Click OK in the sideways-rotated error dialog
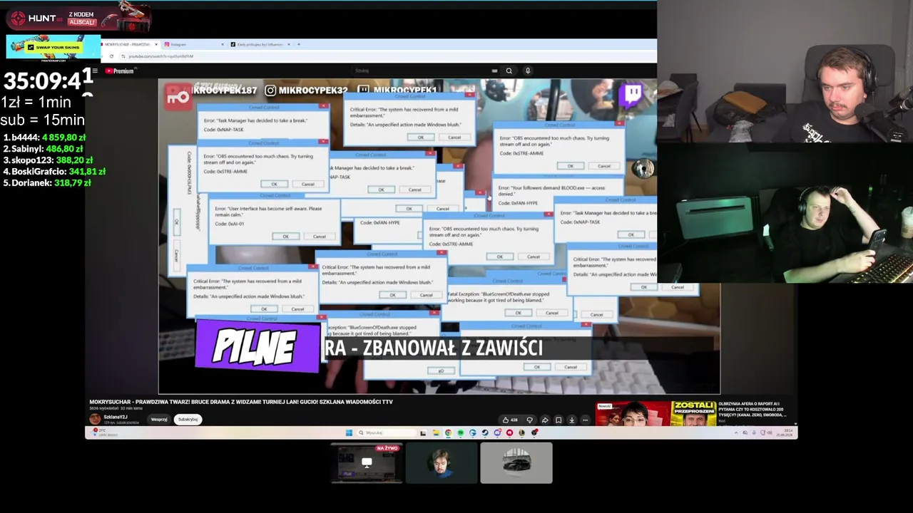This screenshot has height=513, width=913. (177, 222)
